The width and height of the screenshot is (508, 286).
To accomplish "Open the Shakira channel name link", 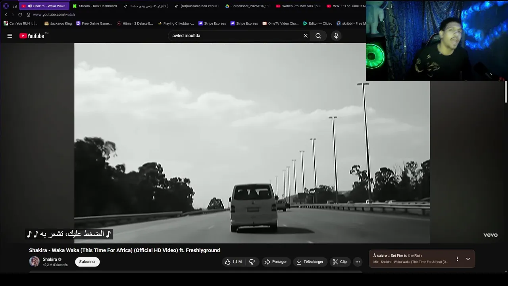I will (x=50, y=259).
